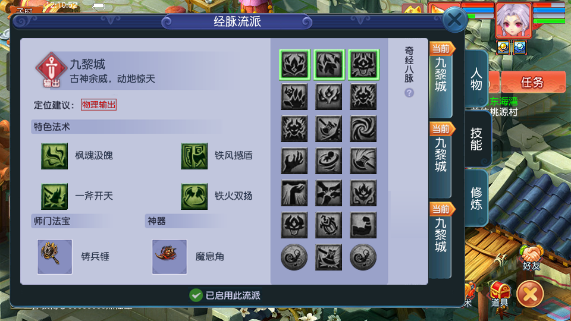The height and width of the screenshot is (321, 571).
Task: Select the 铁风撼盾 skill icon
Action: pos(194,156)
